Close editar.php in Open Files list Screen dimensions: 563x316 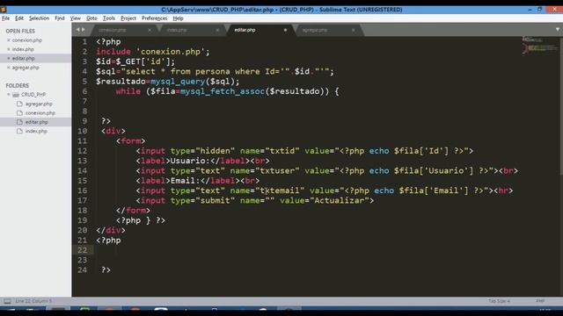tap(9, 59)
